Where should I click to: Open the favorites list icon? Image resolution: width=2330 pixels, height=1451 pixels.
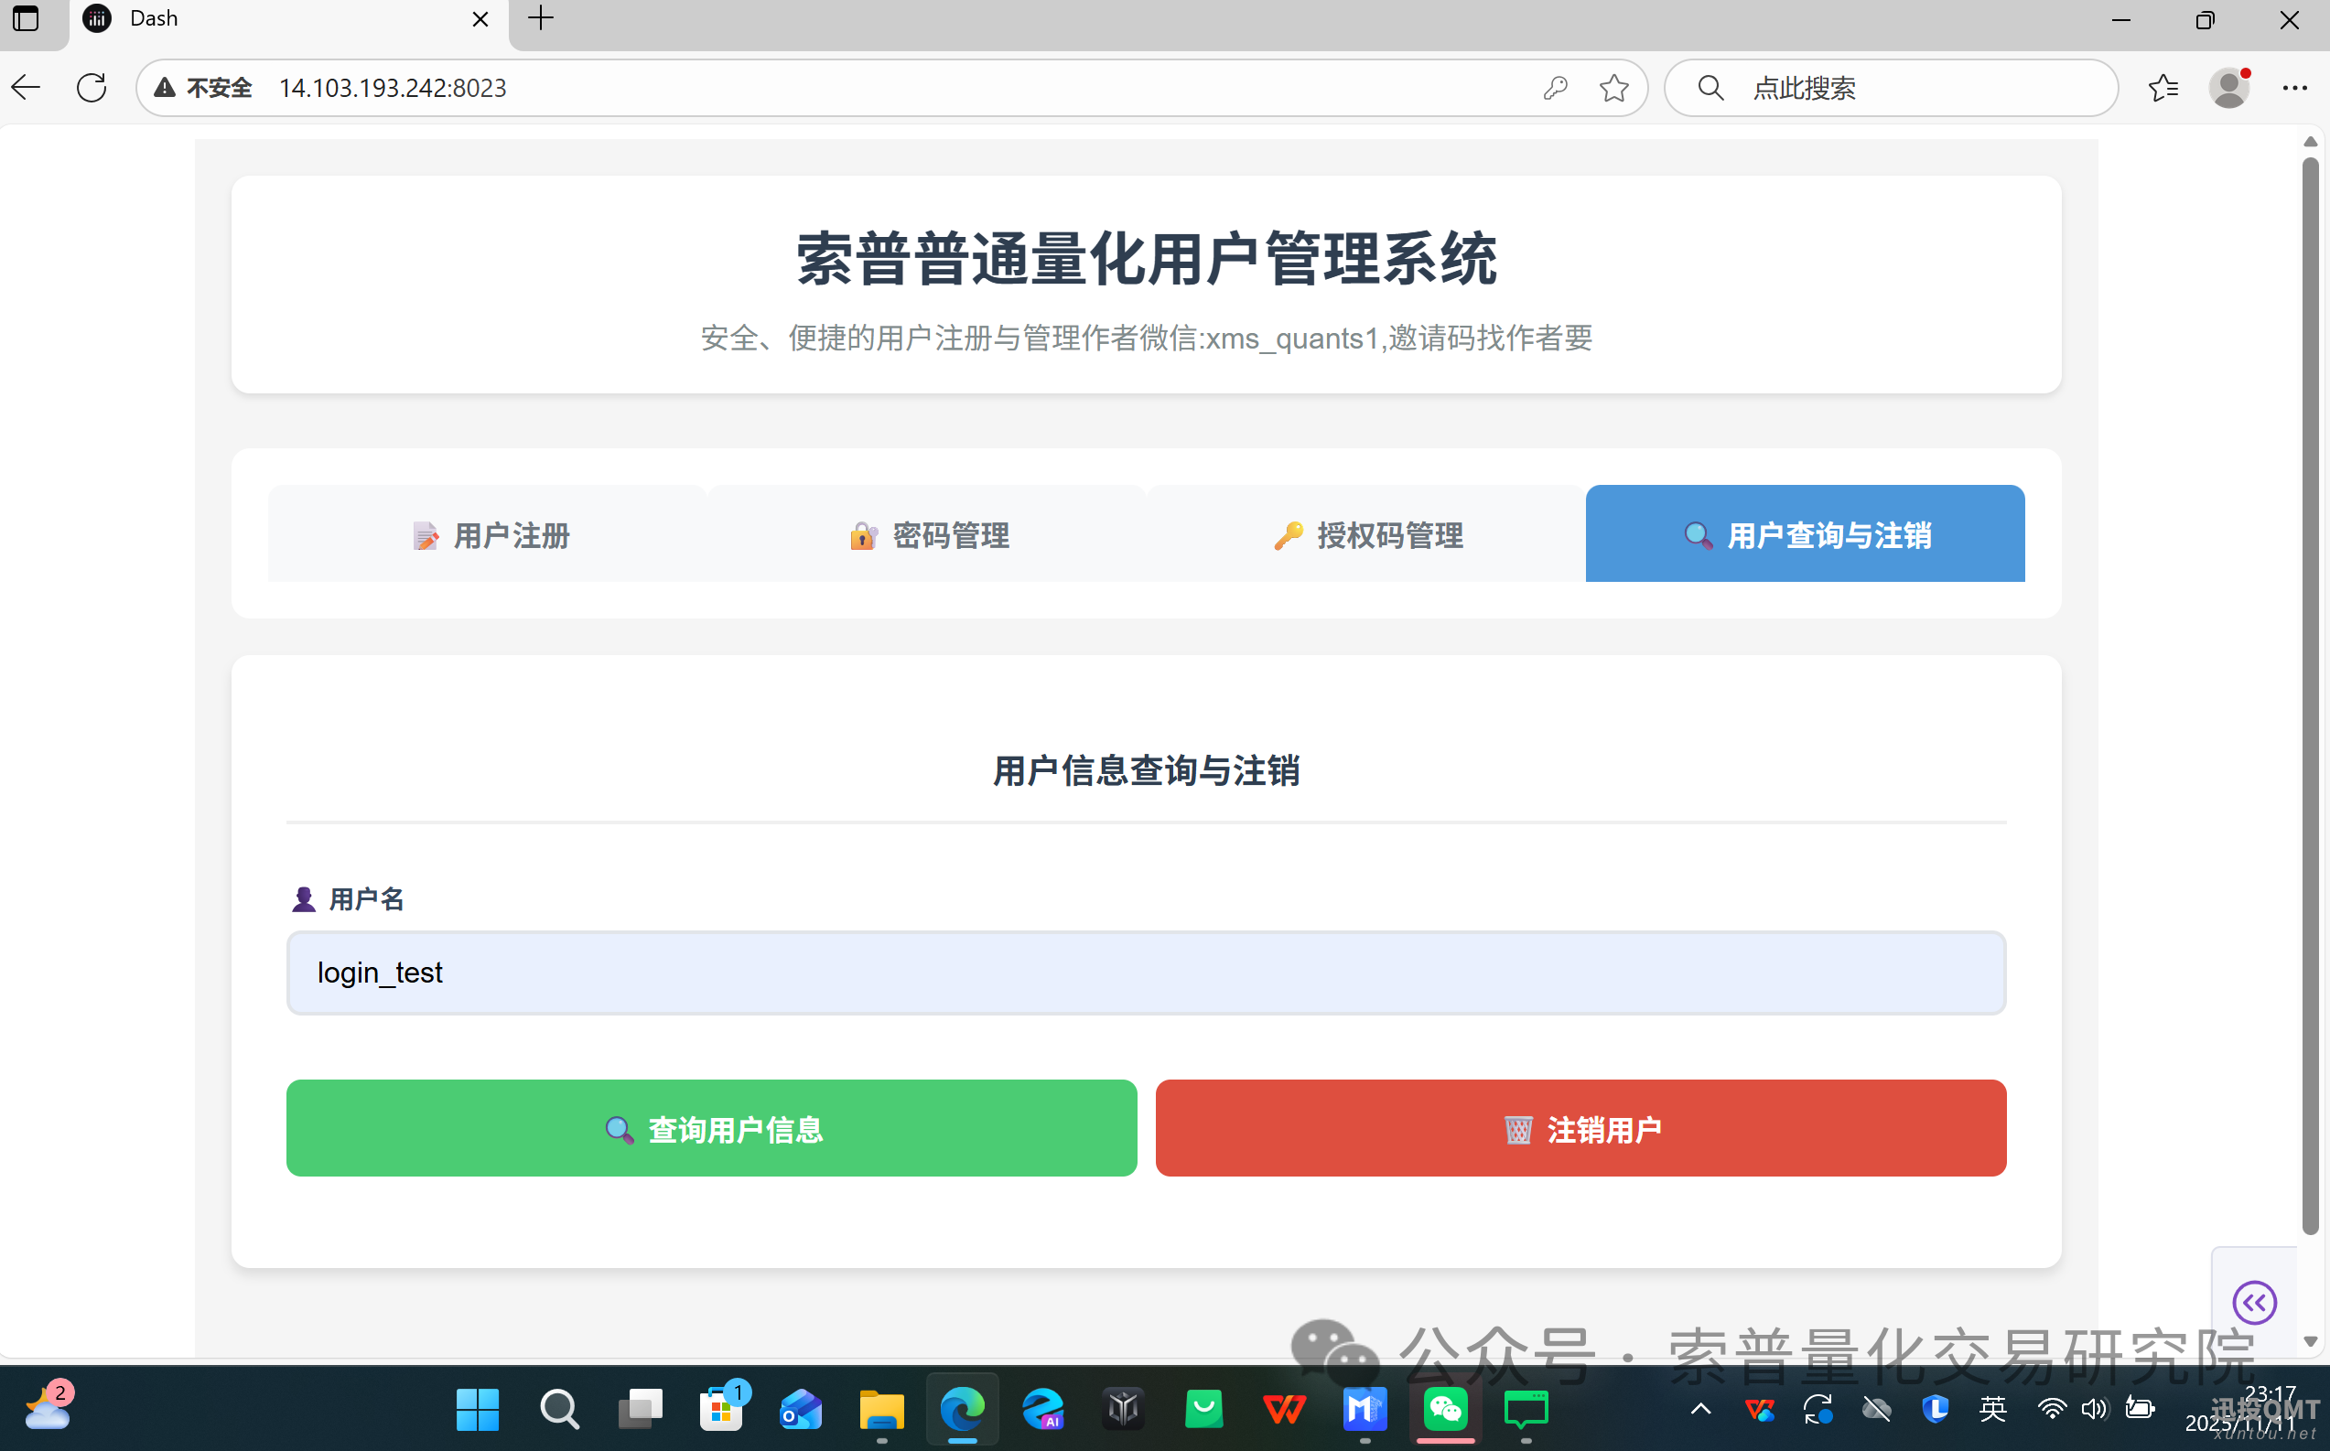click(x=2162, y=87)
